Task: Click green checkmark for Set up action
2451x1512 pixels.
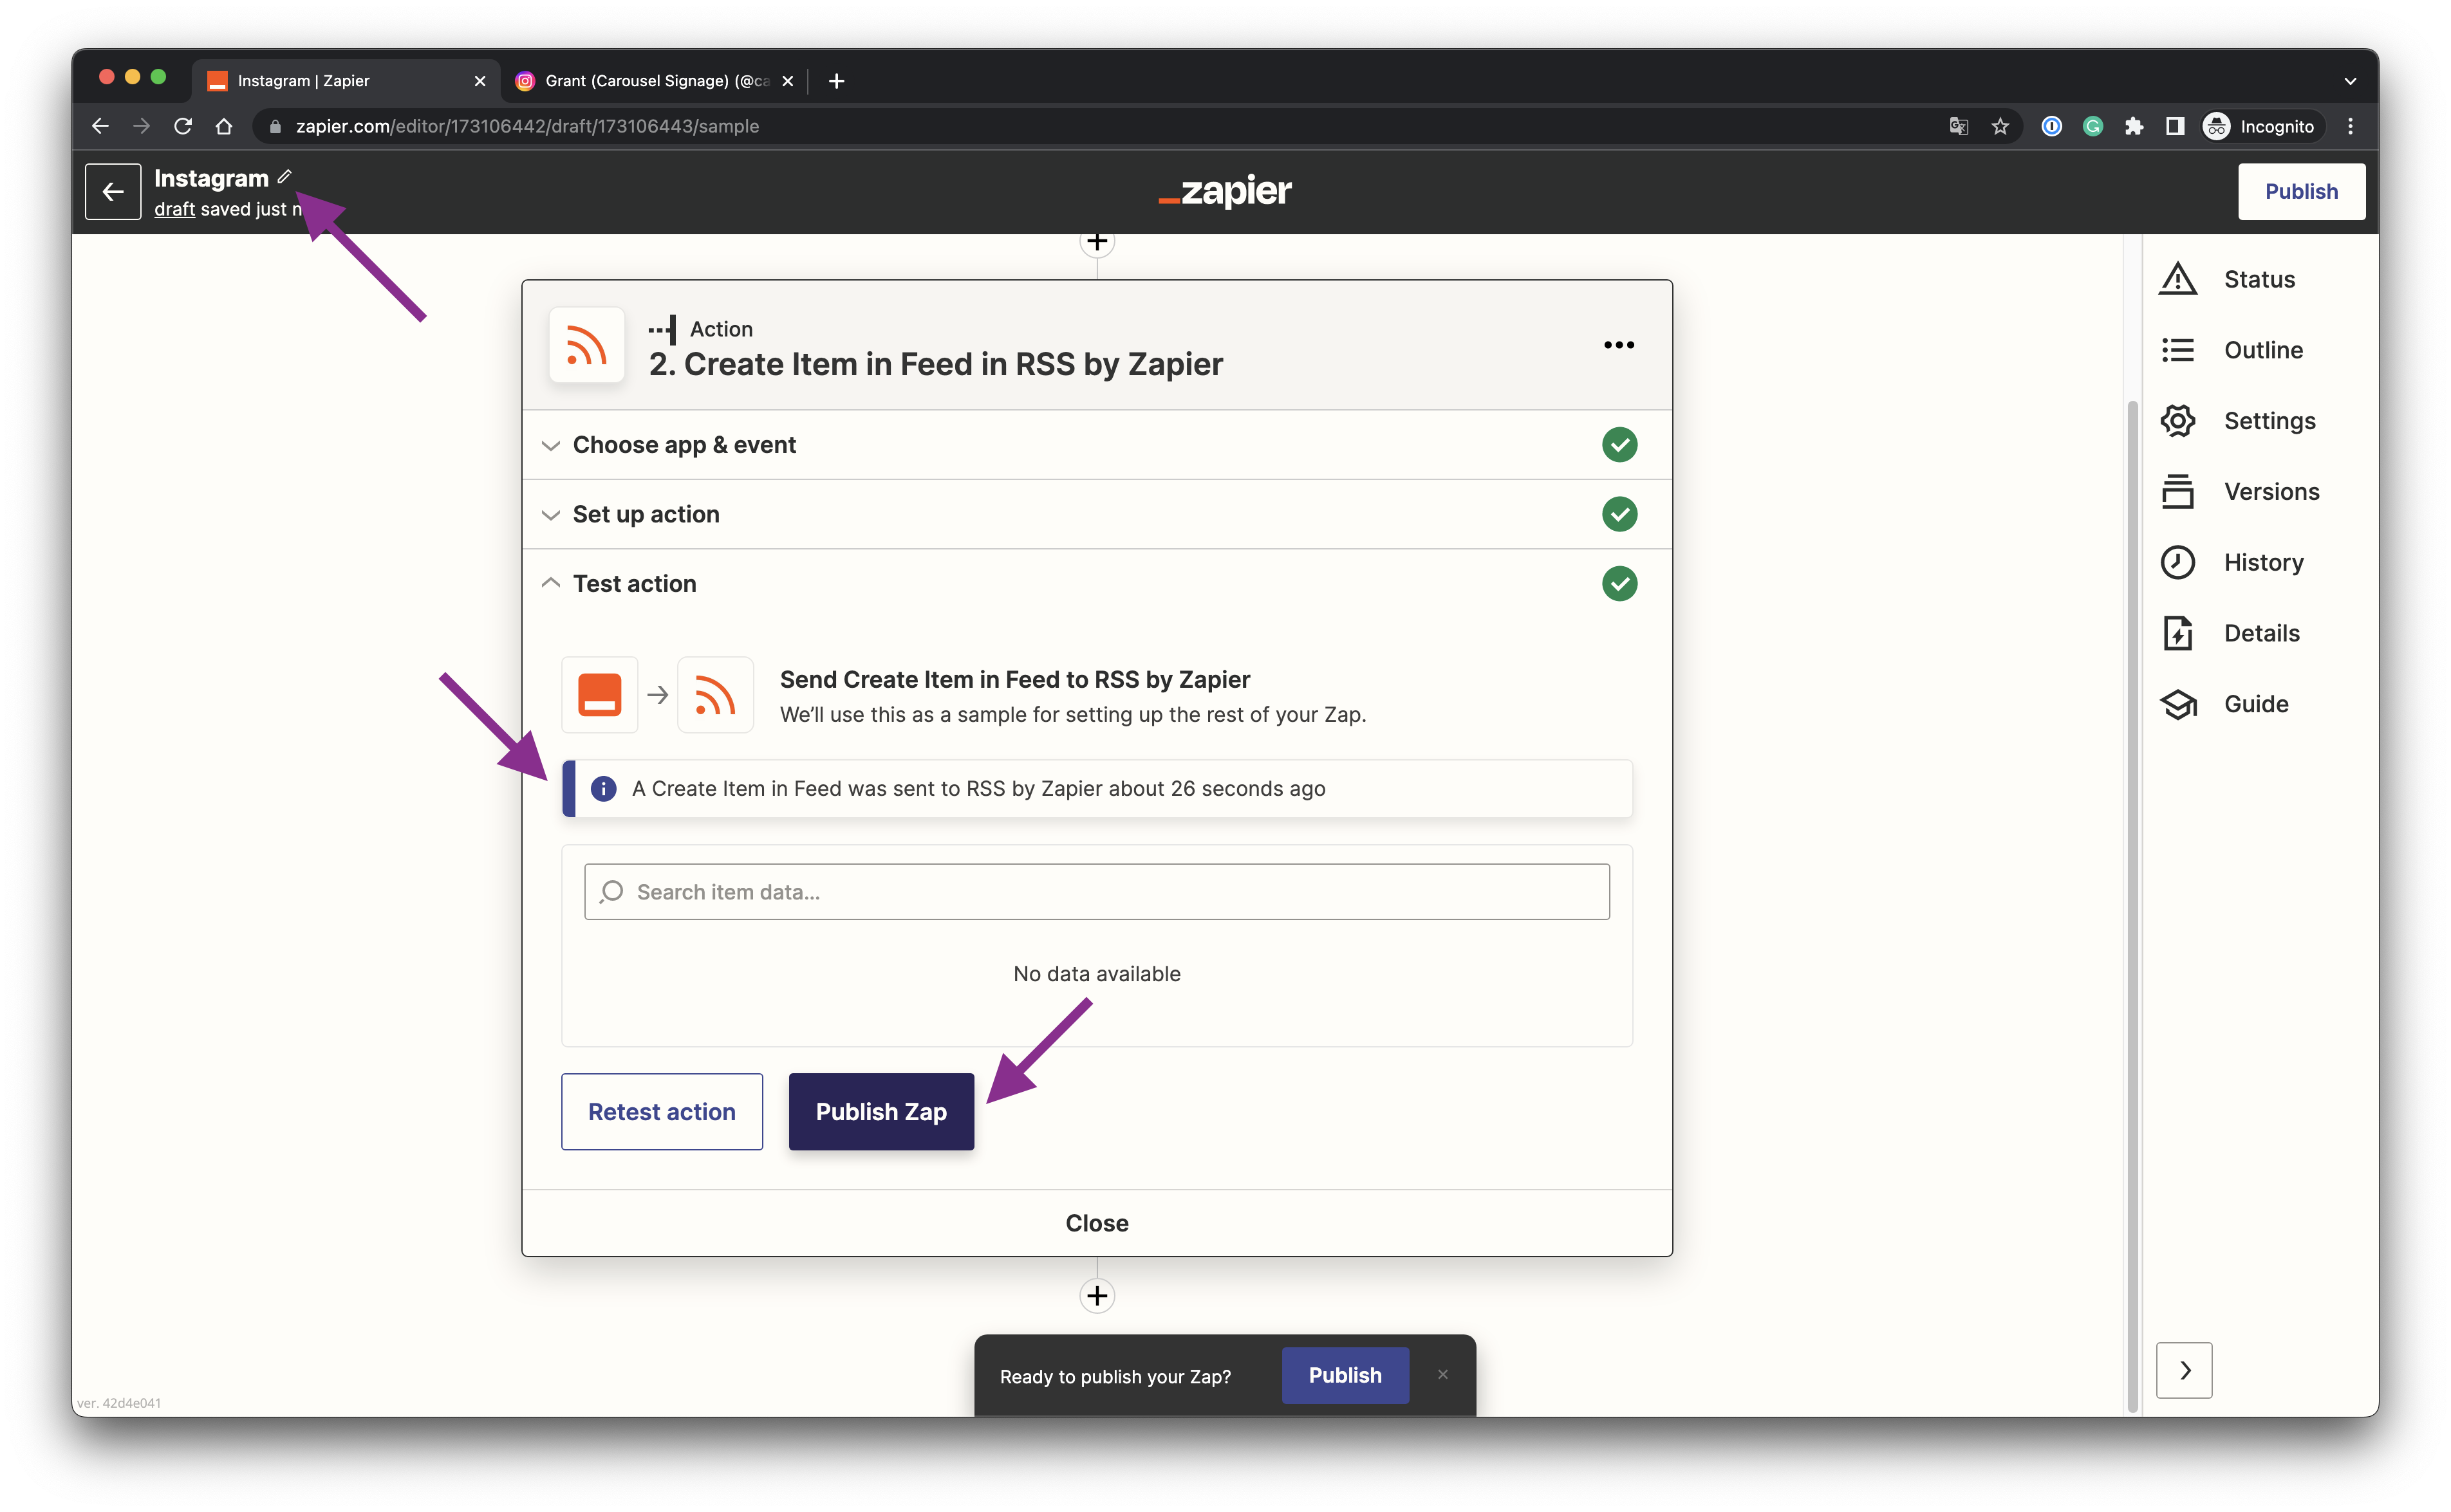Action: pos(1619,514)
